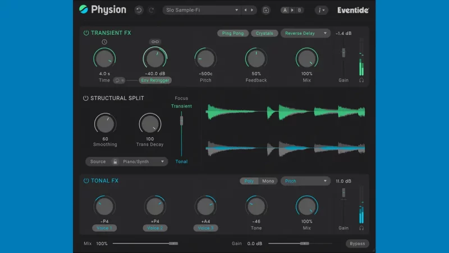Select the Mono voice mode
The height and width of the screenshot is (253, 449).
coord(268,181)
